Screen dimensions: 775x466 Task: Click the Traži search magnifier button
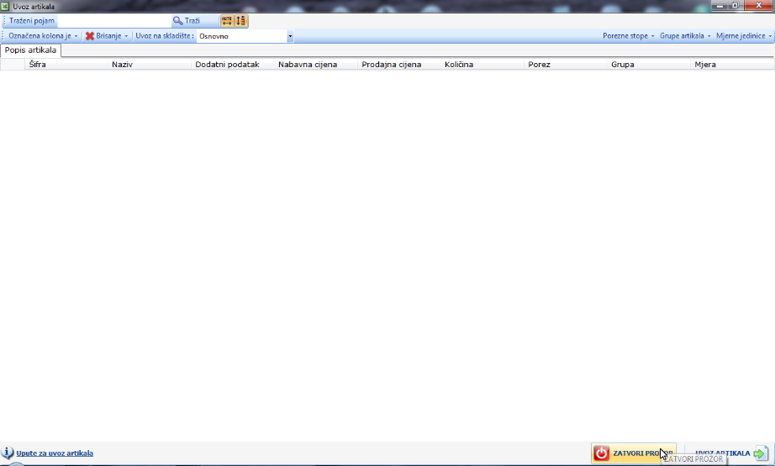tap(187, 21)
